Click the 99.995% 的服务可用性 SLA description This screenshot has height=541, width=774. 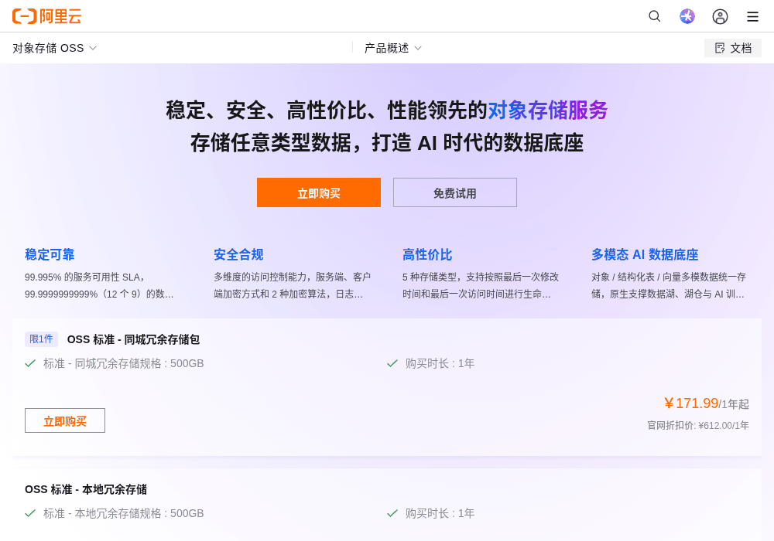(99, 285)
